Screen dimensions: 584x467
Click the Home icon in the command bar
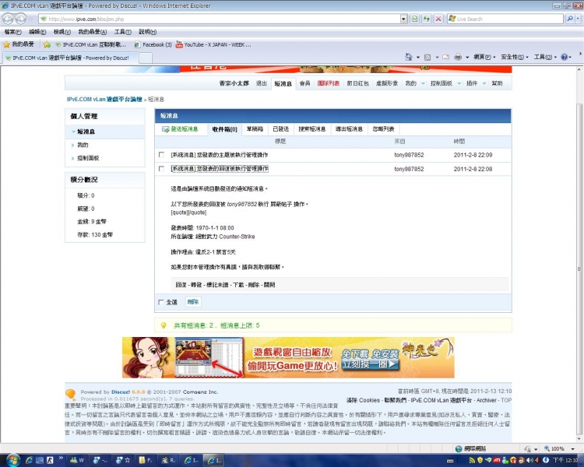(x=409, y=57)
